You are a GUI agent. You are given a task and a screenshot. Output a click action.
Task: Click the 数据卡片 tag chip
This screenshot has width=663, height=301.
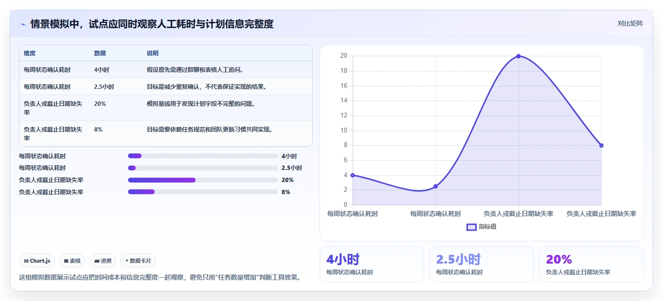[x=138, y=261]
